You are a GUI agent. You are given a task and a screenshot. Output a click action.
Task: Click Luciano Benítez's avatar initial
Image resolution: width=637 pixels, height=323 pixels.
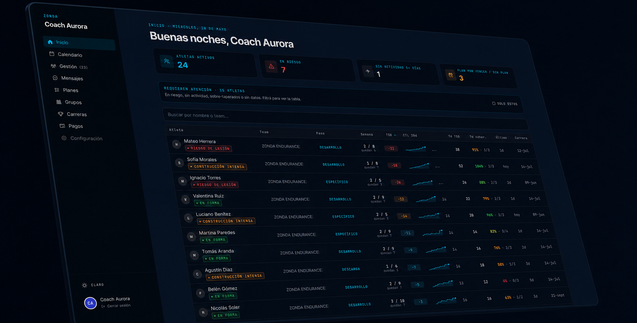(189, 218)
